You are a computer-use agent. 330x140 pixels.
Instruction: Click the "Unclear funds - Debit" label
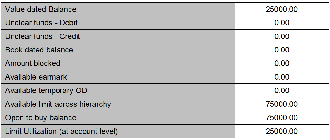click(x=41, y=23)
